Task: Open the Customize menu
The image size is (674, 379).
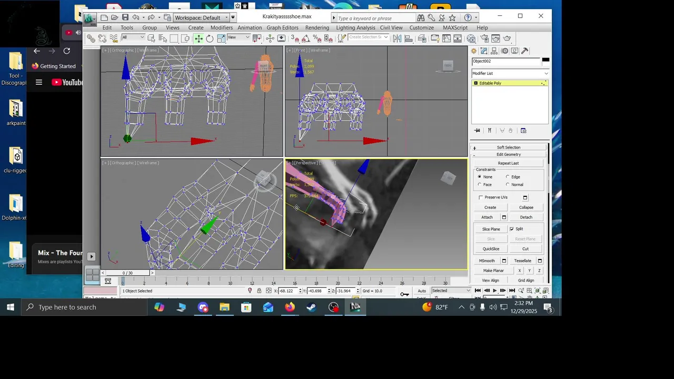Action: [422, 27]
